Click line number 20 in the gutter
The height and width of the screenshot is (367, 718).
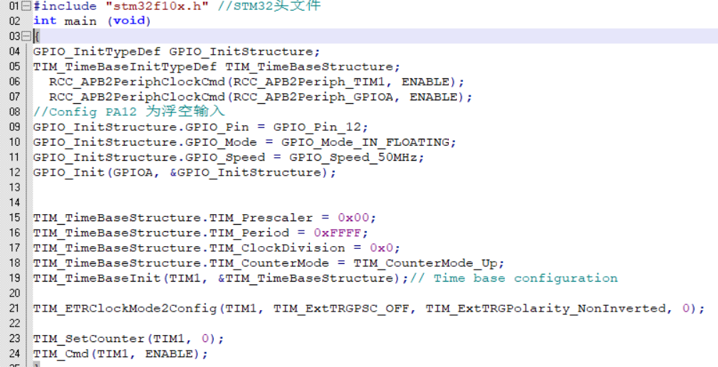click(x=15, y=293)
